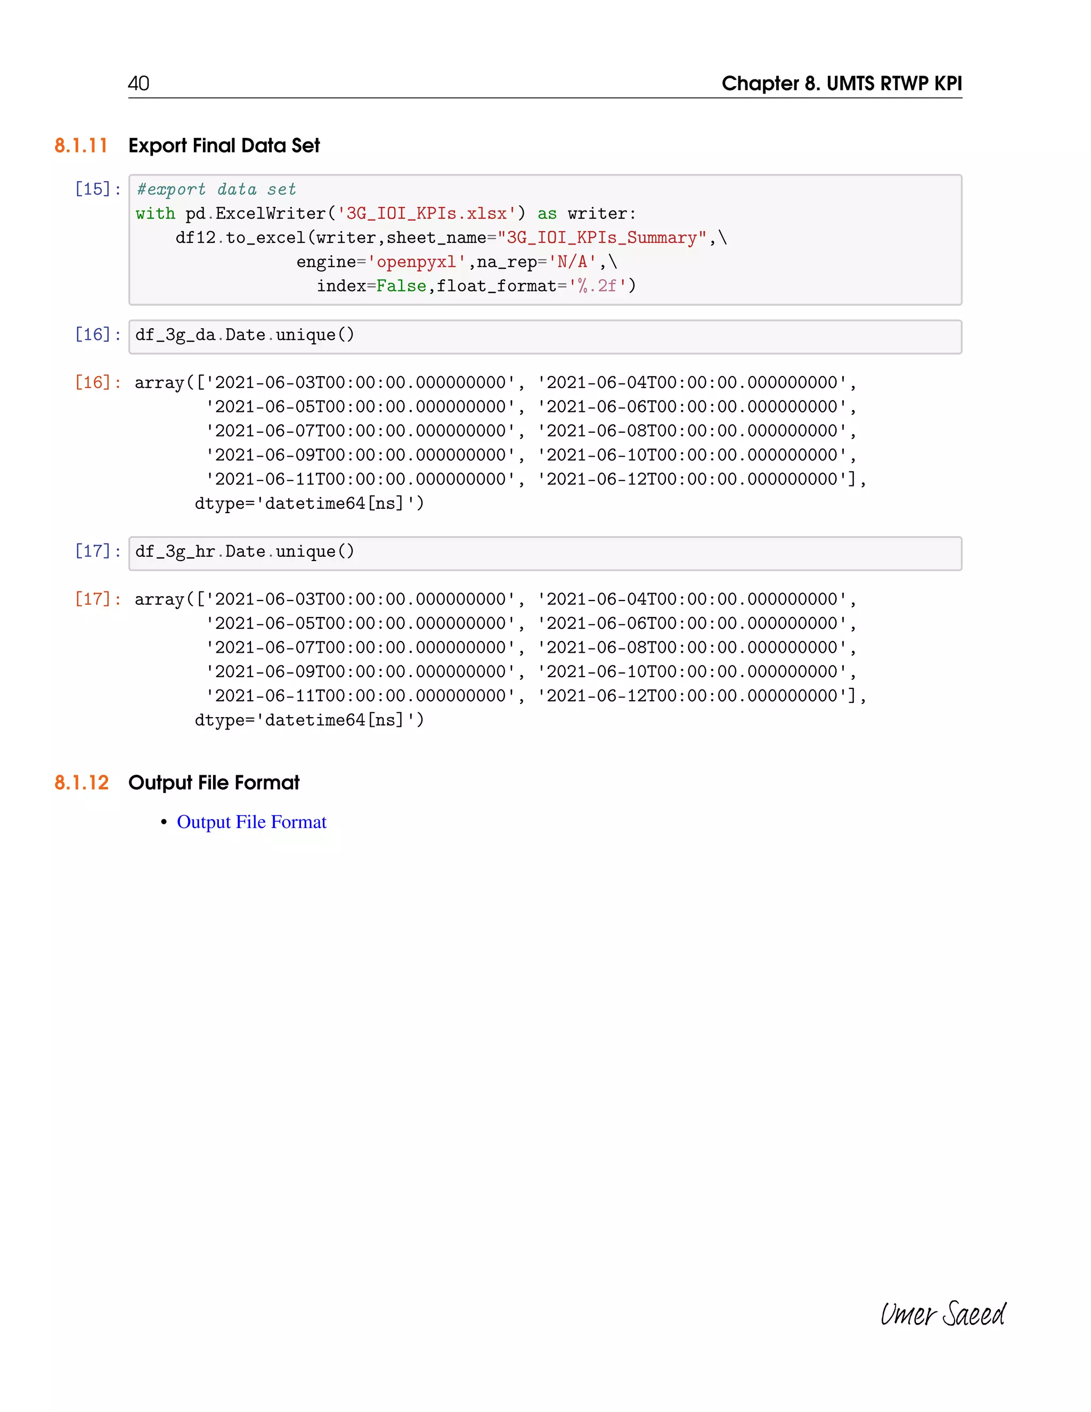Click the Umer Saeed signature
The image size is (1091, 1412).
942,1314
